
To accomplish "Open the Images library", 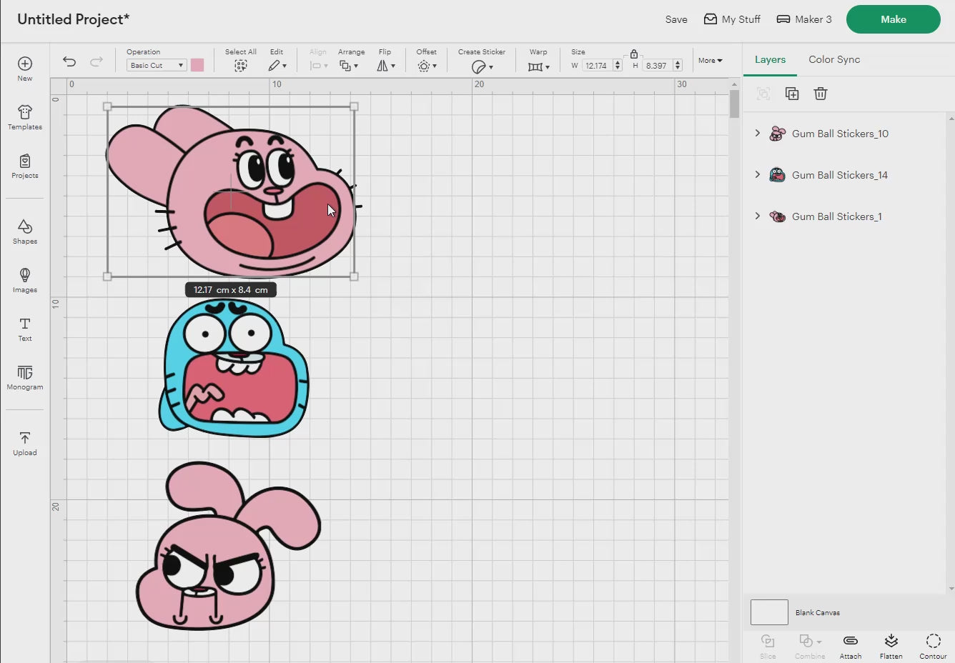I will point(25,280).
